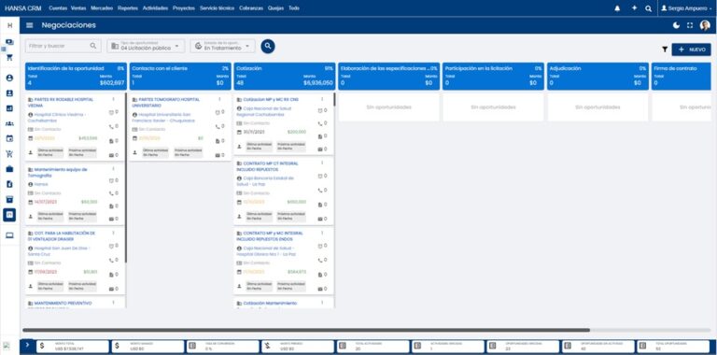The width and height of the screenshot is (717, 355).
Task: Open the shopping cart icon in sidebar
Action: 9,154
